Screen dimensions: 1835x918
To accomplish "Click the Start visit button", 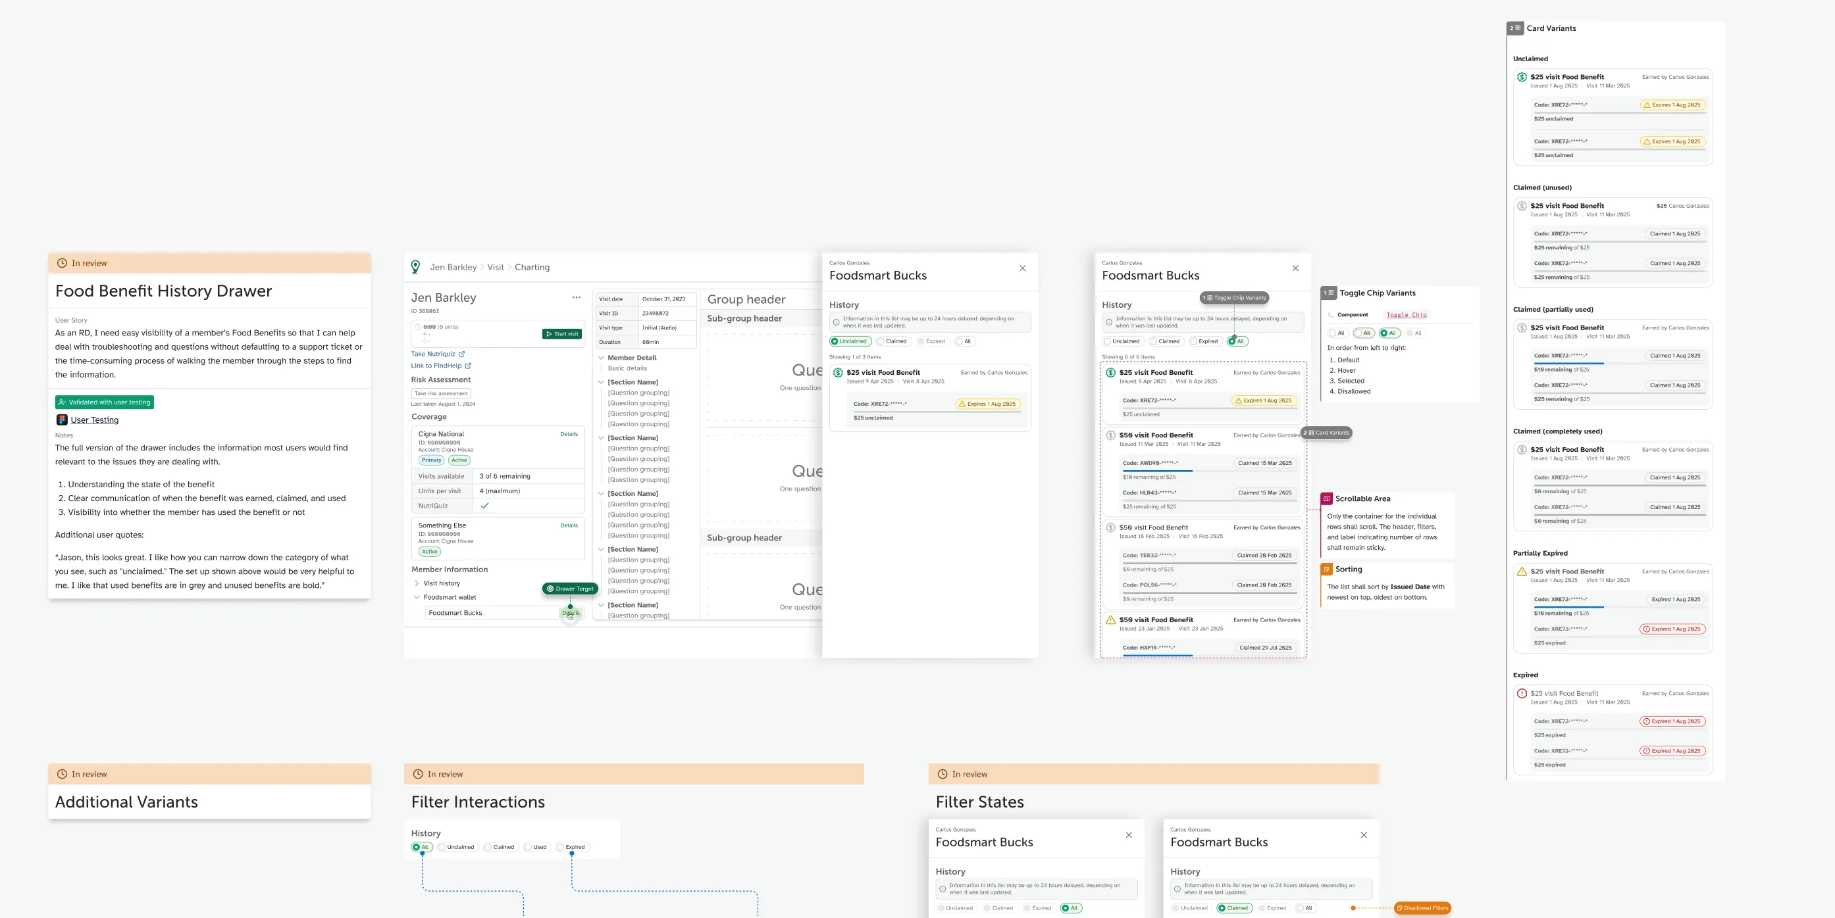I will [562, 334].
